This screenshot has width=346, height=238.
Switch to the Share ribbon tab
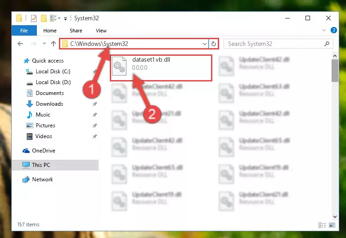pos(76,31)
